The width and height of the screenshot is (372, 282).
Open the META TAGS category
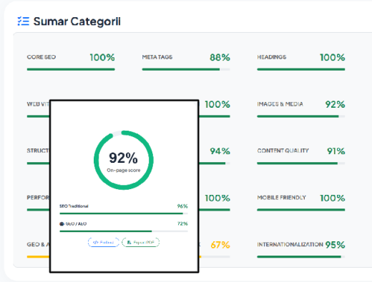(x=157, y=57)
